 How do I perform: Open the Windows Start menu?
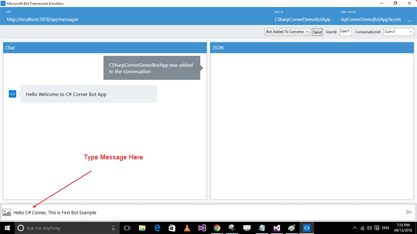point(7,228)
